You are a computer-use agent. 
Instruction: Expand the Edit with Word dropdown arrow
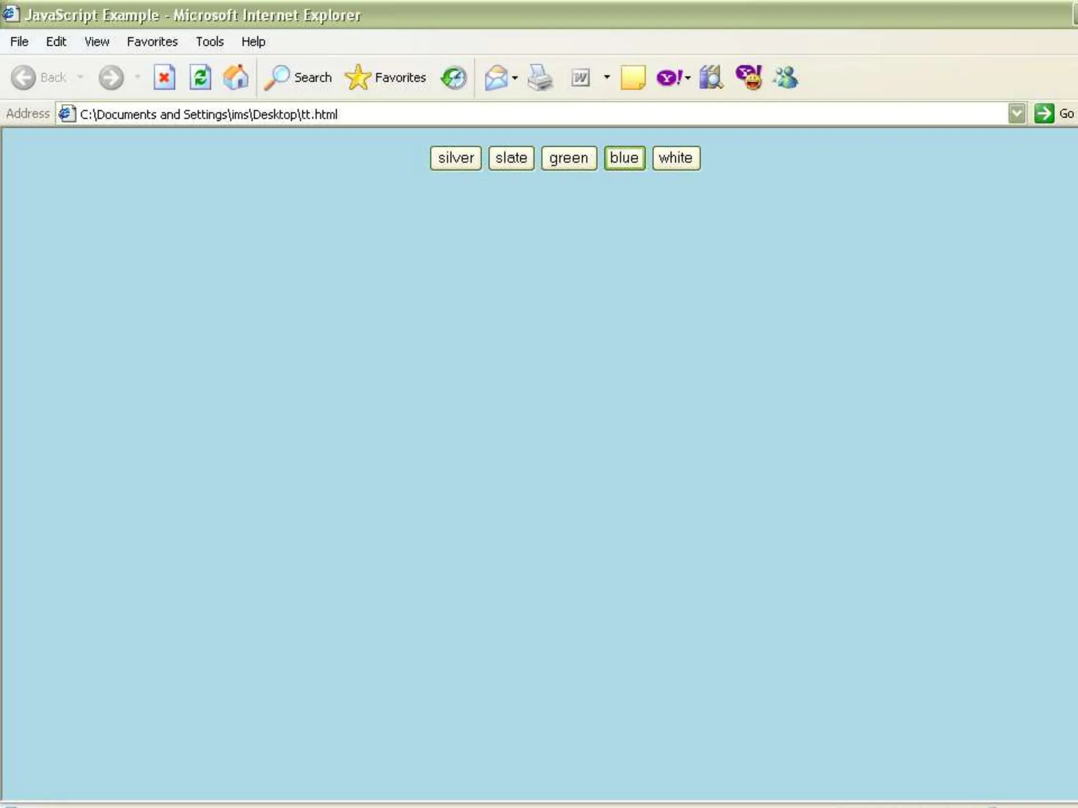point(606,78)
